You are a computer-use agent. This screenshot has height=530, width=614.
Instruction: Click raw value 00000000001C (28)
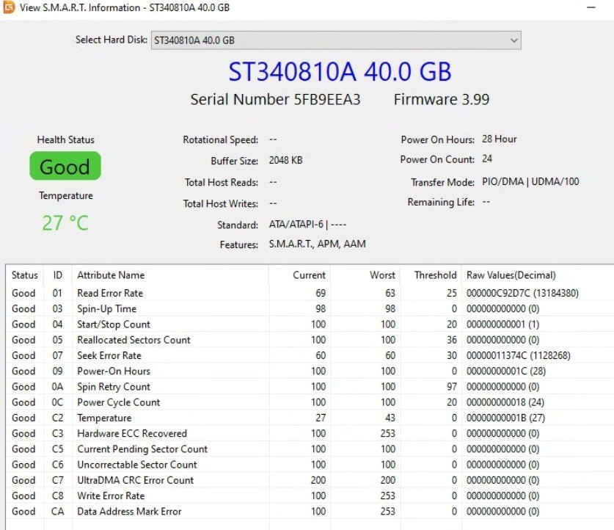pos(506,371)
